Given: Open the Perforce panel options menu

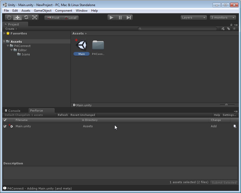Looking at the screenshot, I should [x=236, y=111].
